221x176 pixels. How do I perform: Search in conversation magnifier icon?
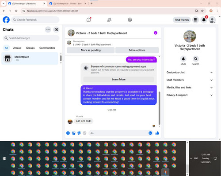tap(196, 59)
